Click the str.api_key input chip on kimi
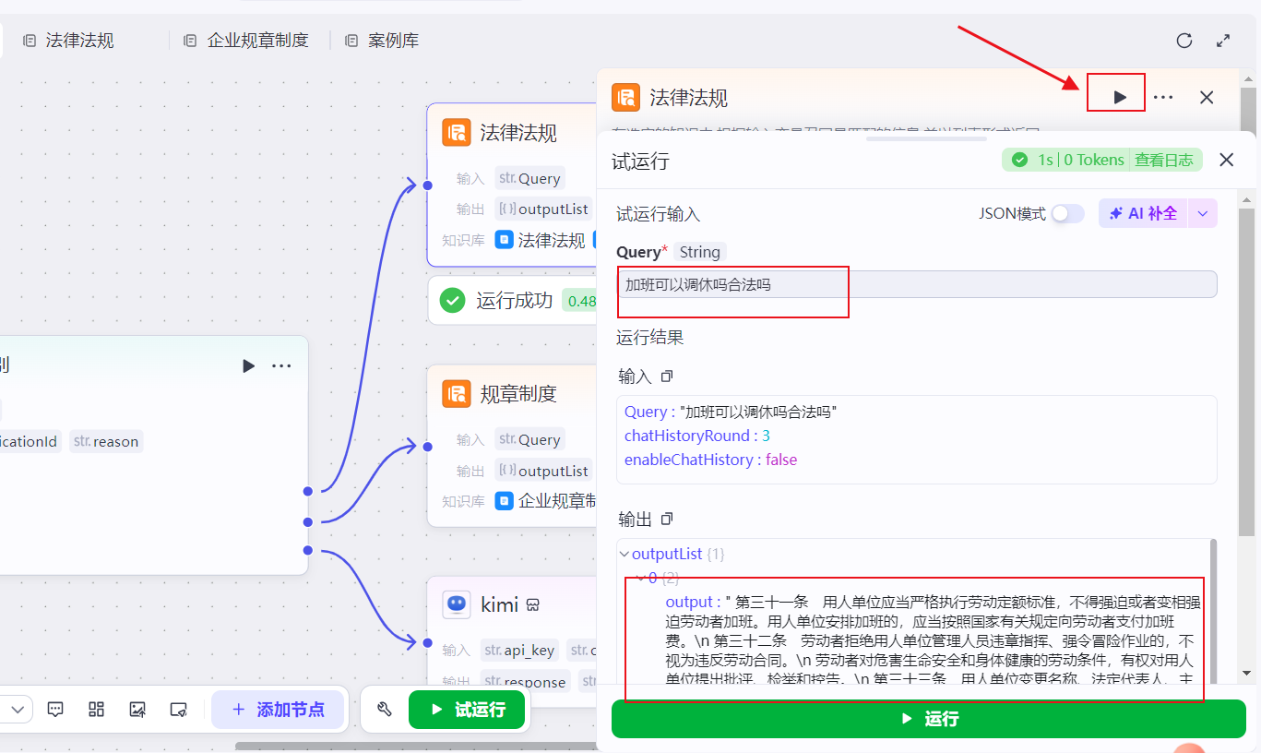The image size is (1261, 753). coord(519,650)
